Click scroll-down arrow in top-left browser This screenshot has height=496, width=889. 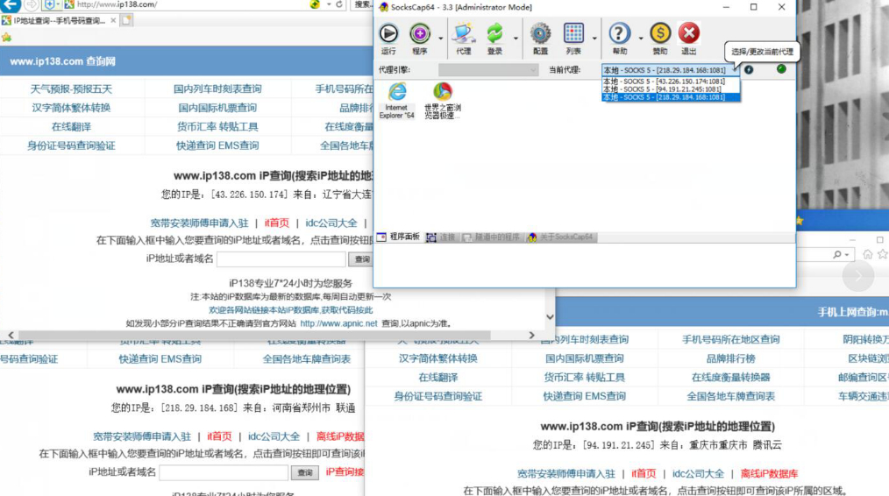click(550, 317)
